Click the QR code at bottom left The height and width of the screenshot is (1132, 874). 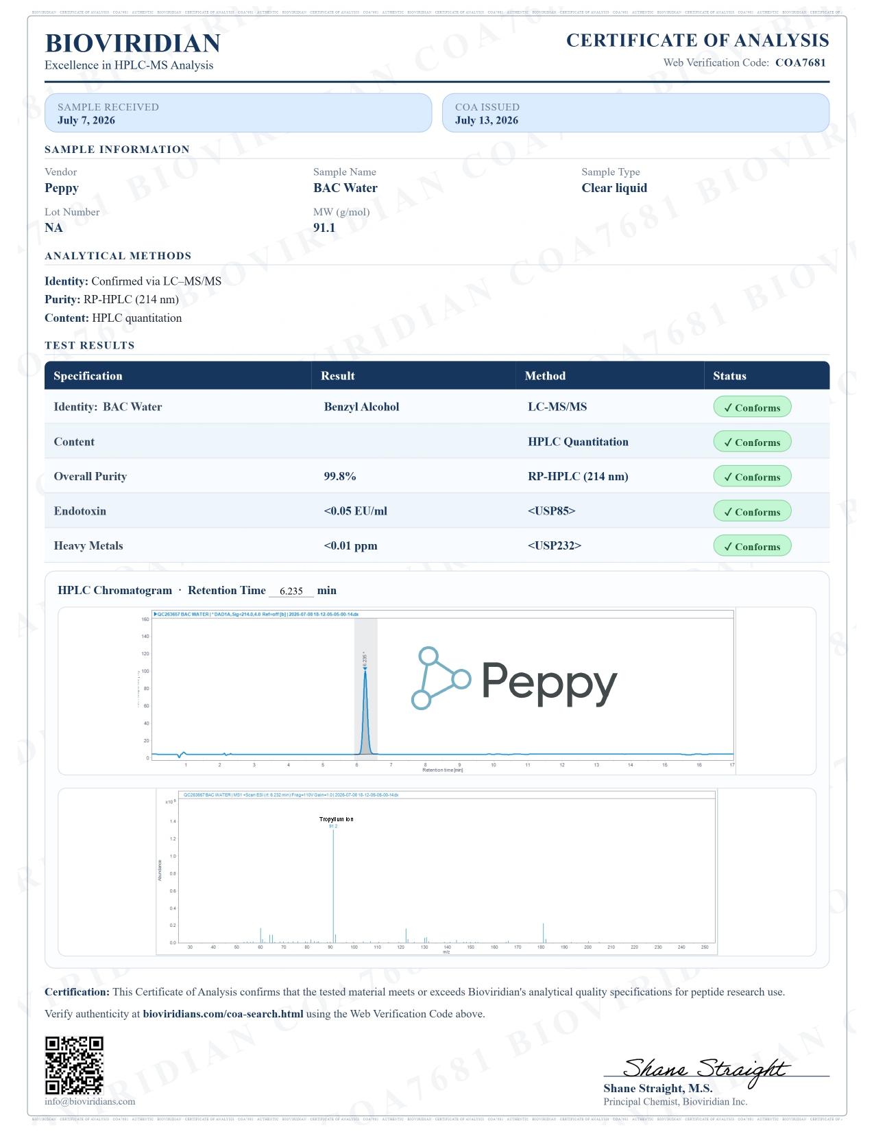pyautogui.click(x=74, y=1065)
